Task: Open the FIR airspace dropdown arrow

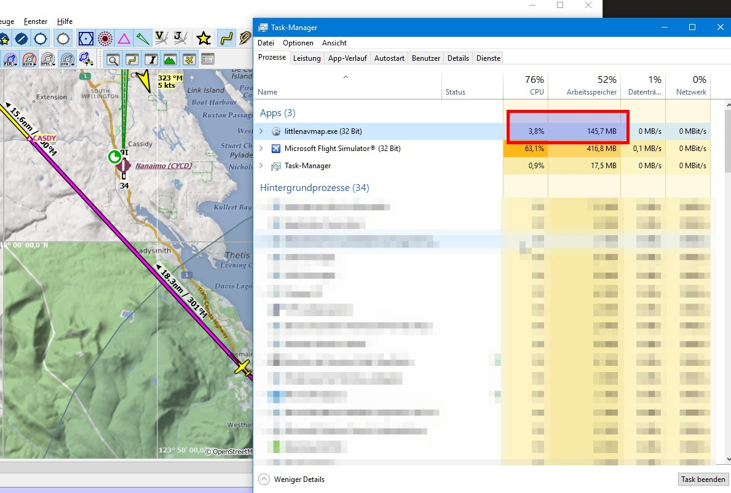Action: 15,64
